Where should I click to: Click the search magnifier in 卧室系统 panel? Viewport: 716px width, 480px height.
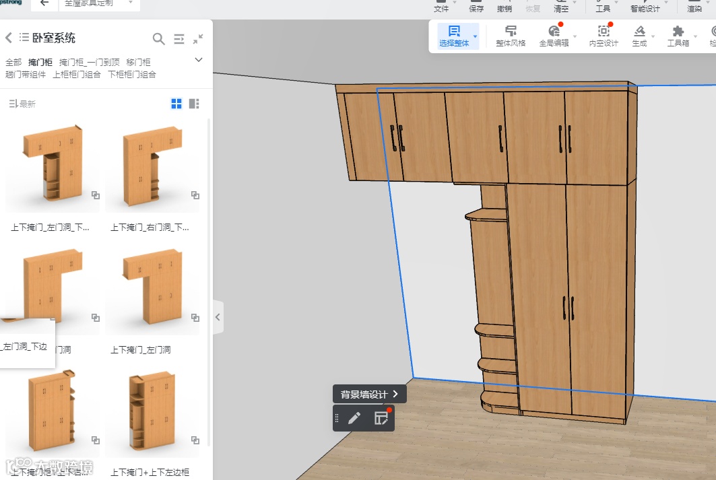pyautogui.click(x=158, y=39)
